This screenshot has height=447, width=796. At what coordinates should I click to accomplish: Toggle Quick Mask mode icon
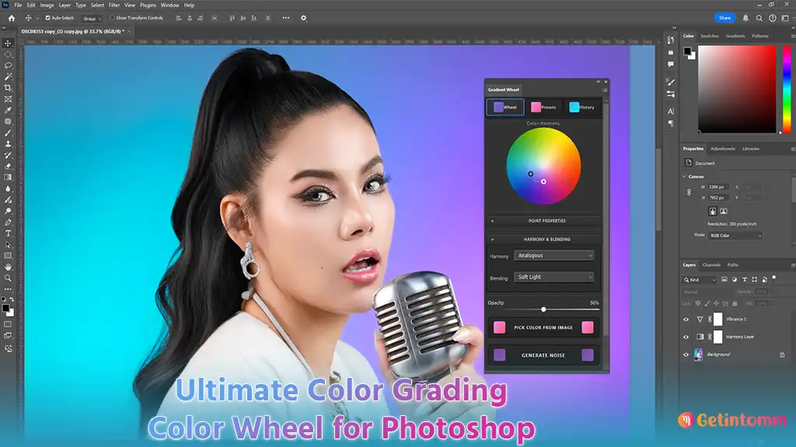pos(8,324)
